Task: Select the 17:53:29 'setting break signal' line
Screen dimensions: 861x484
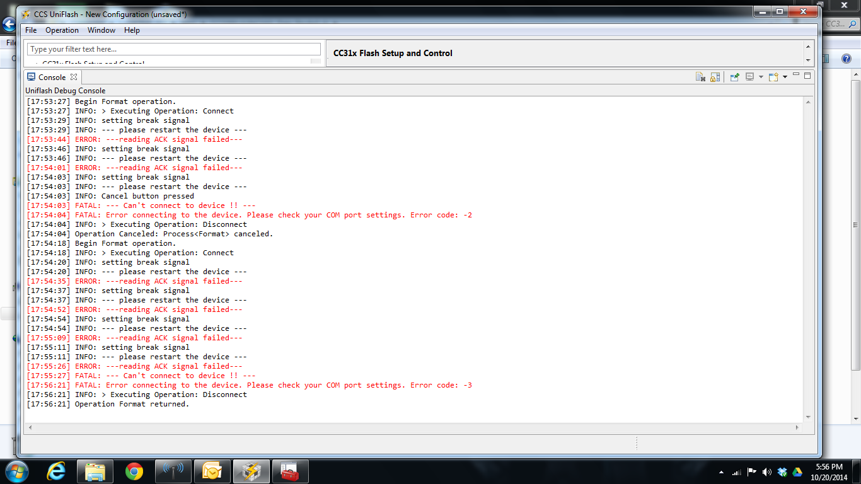Action: 108,120
